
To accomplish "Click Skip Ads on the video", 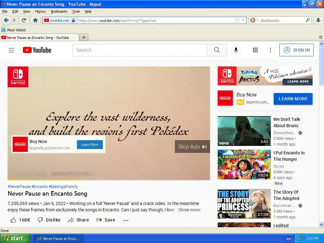I will click(192, 146).
